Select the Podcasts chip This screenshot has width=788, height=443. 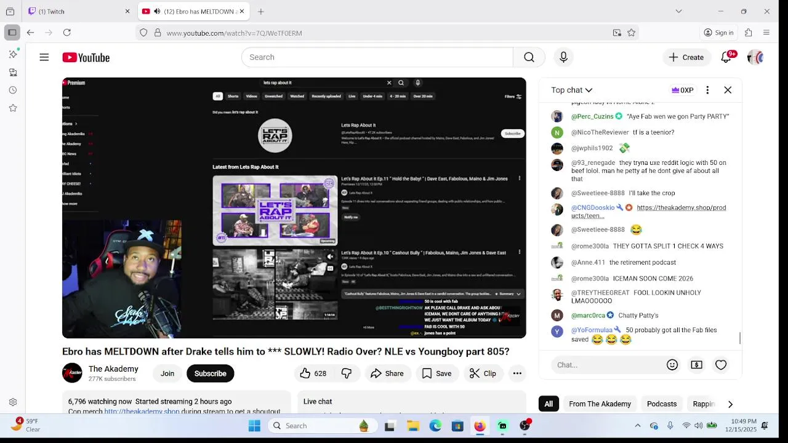pos(662,404)
